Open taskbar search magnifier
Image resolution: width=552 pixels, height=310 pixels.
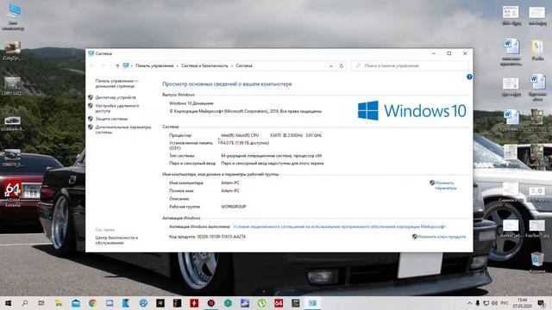coord(25,303)
